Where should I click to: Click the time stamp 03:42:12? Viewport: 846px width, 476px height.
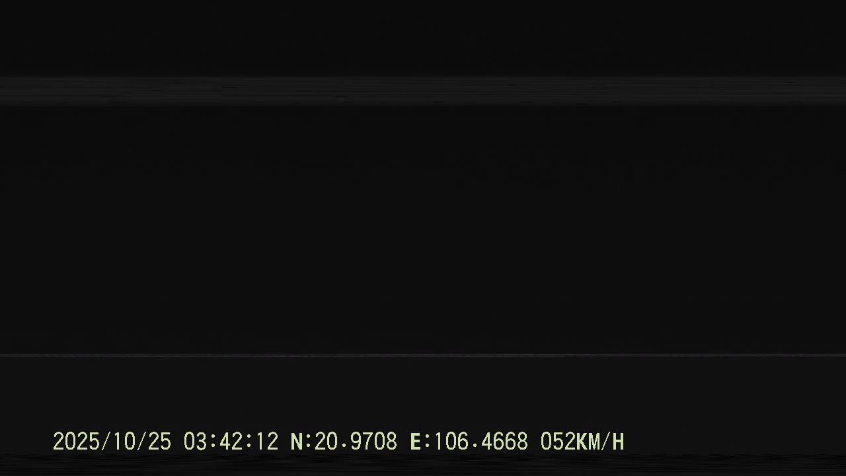pyautogui.click(x=231, y=442)
